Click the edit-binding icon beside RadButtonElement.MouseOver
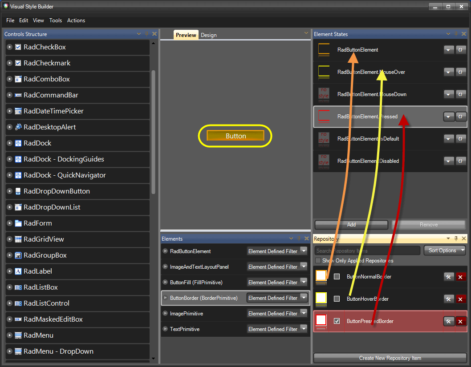 tap(461, 72)
